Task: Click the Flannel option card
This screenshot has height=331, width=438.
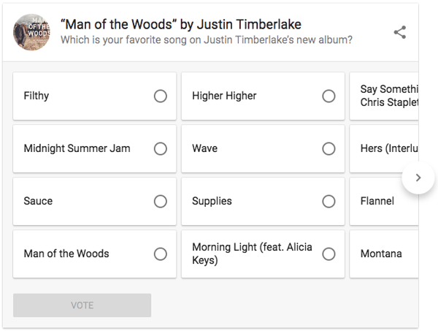Action: tap(383, 201)
